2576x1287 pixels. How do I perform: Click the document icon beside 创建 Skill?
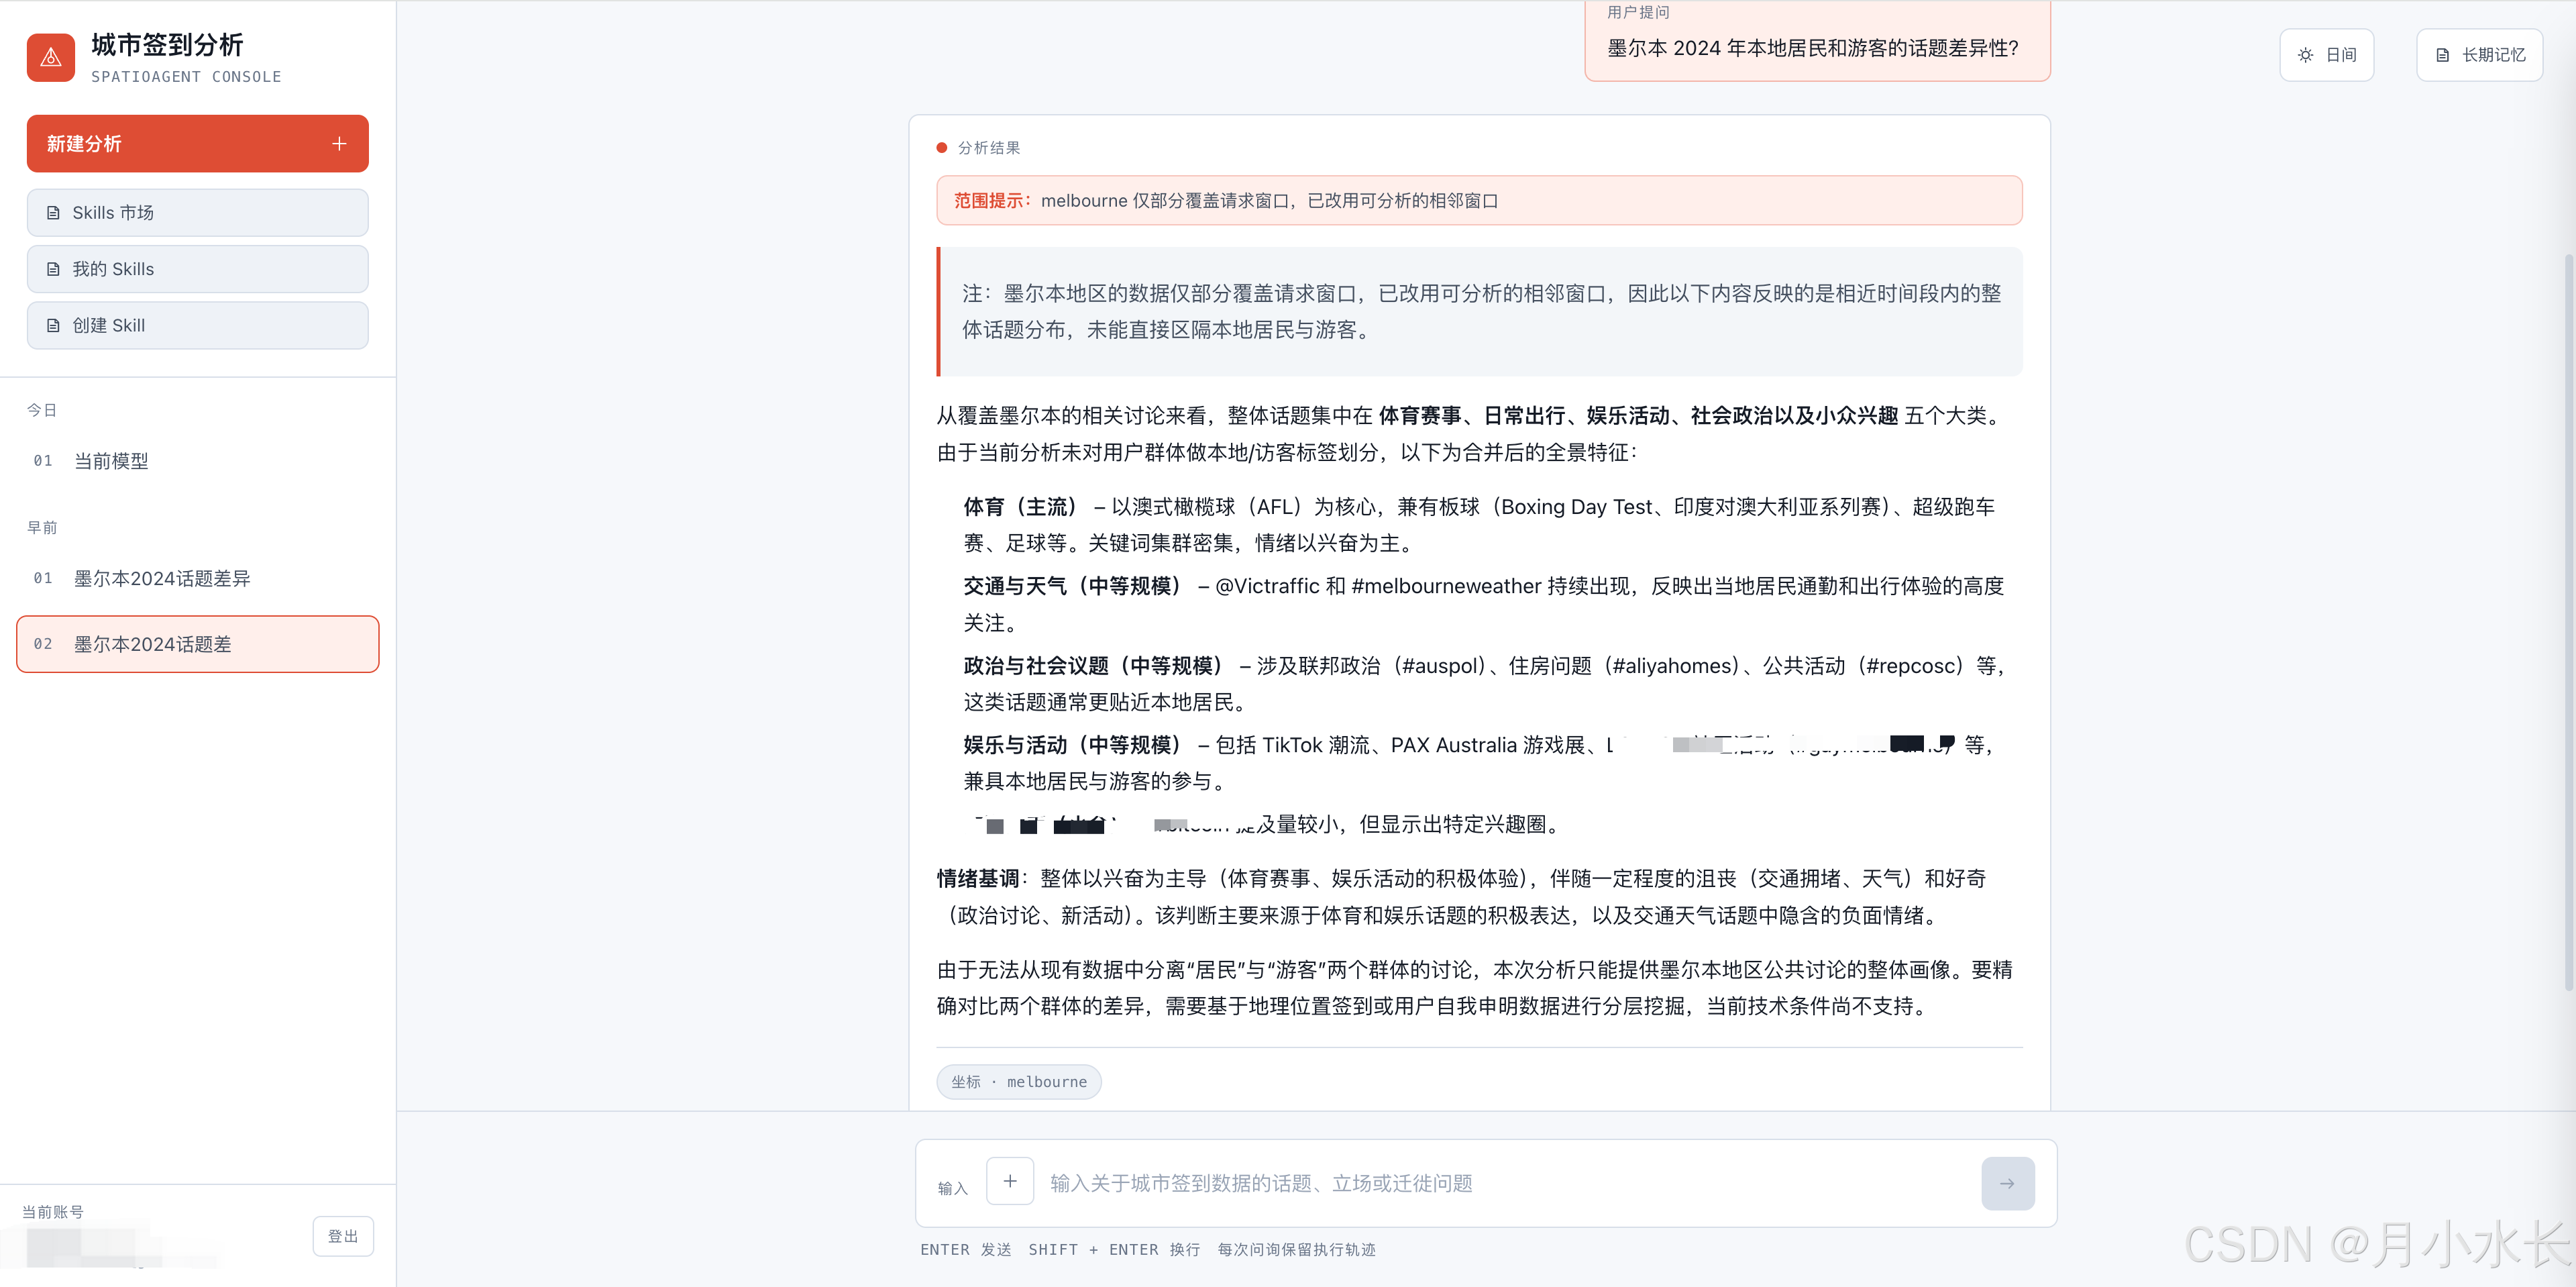(x=53, y=325)
